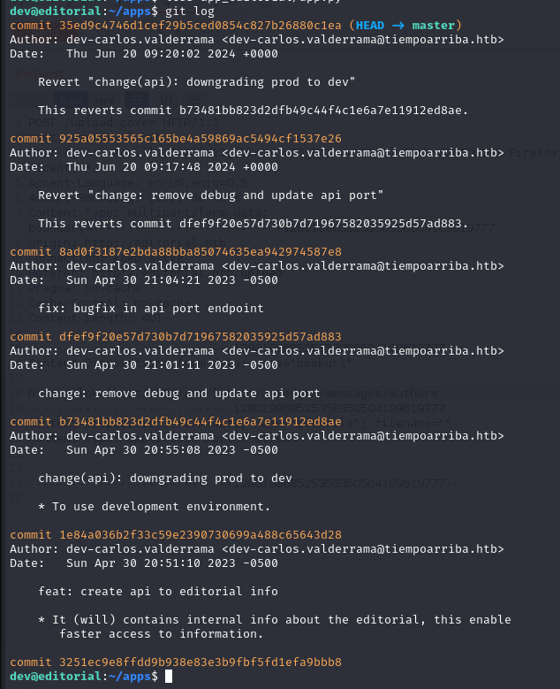Image resolution: width=560 pixels, height=689 pixels.
Task: Click the HEAD -> master branch label
Action: pos(405,26)
